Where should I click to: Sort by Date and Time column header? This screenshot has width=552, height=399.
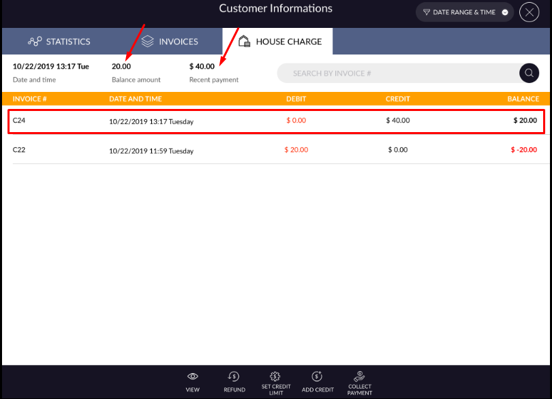(x=136, y=99)
